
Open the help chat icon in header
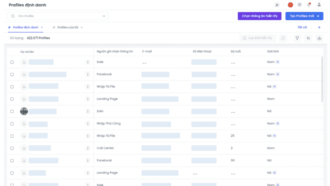(299, 5)
